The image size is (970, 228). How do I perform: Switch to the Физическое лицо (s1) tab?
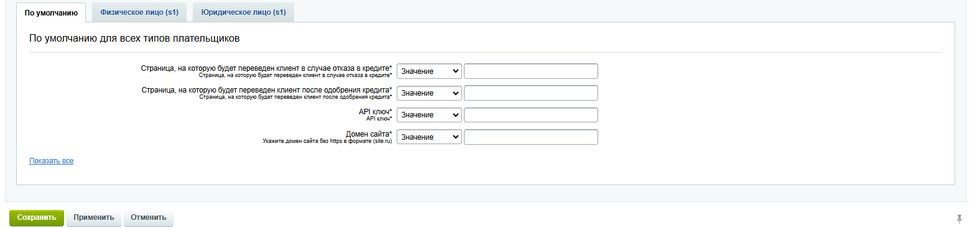pyautogui.click(x=139, y=12)
